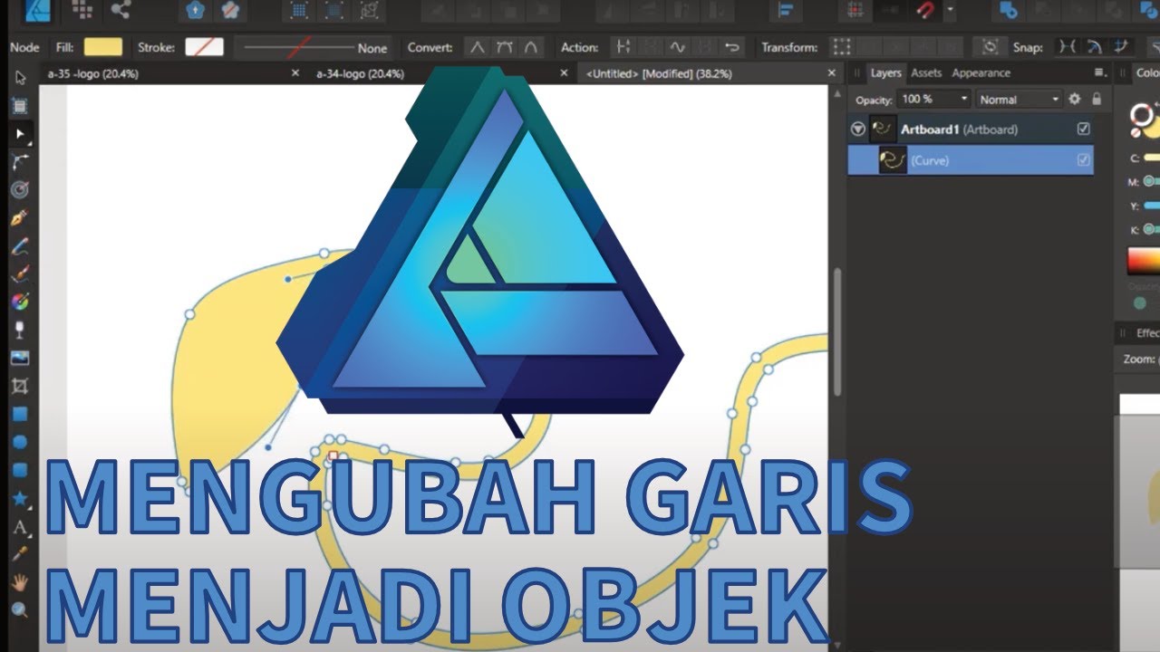The width and height of the screenshot is (1160, 652).
Task: Select the Transparency wine-glass tool
Action: pyautogui.click(x=19, y=330)
